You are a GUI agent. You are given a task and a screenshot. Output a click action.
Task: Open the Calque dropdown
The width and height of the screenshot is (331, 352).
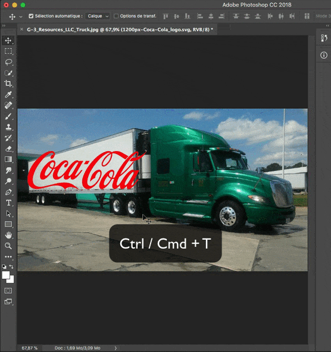click(x=98, y=16)
